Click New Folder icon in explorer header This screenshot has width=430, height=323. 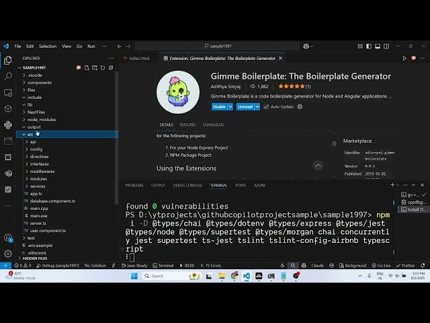(x=95, y=68)
